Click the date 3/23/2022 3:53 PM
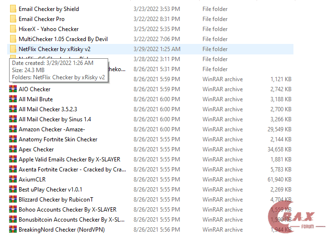The height and width of the screenshot is (234, 326). coord(157,9)
